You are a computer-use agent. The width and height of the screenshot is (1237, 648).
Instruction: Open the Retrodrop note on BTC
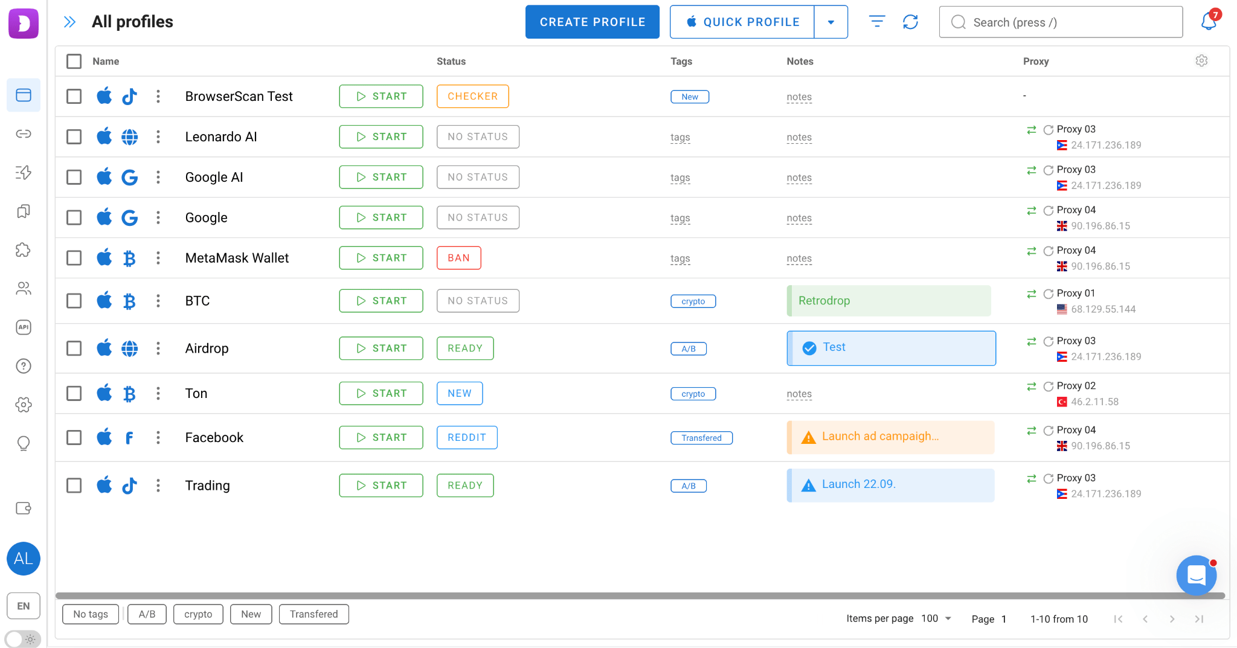(888, 301)
